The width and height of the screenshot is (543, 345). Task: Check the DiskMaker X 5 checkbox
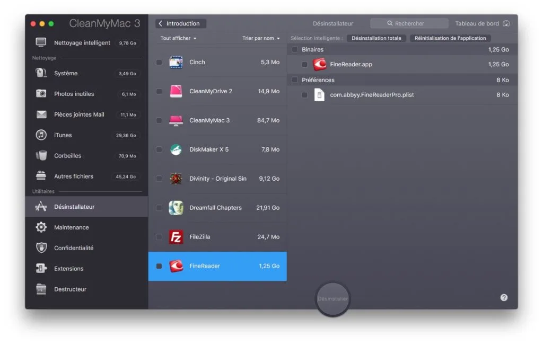pyautogui.click(x=159, y=149)
